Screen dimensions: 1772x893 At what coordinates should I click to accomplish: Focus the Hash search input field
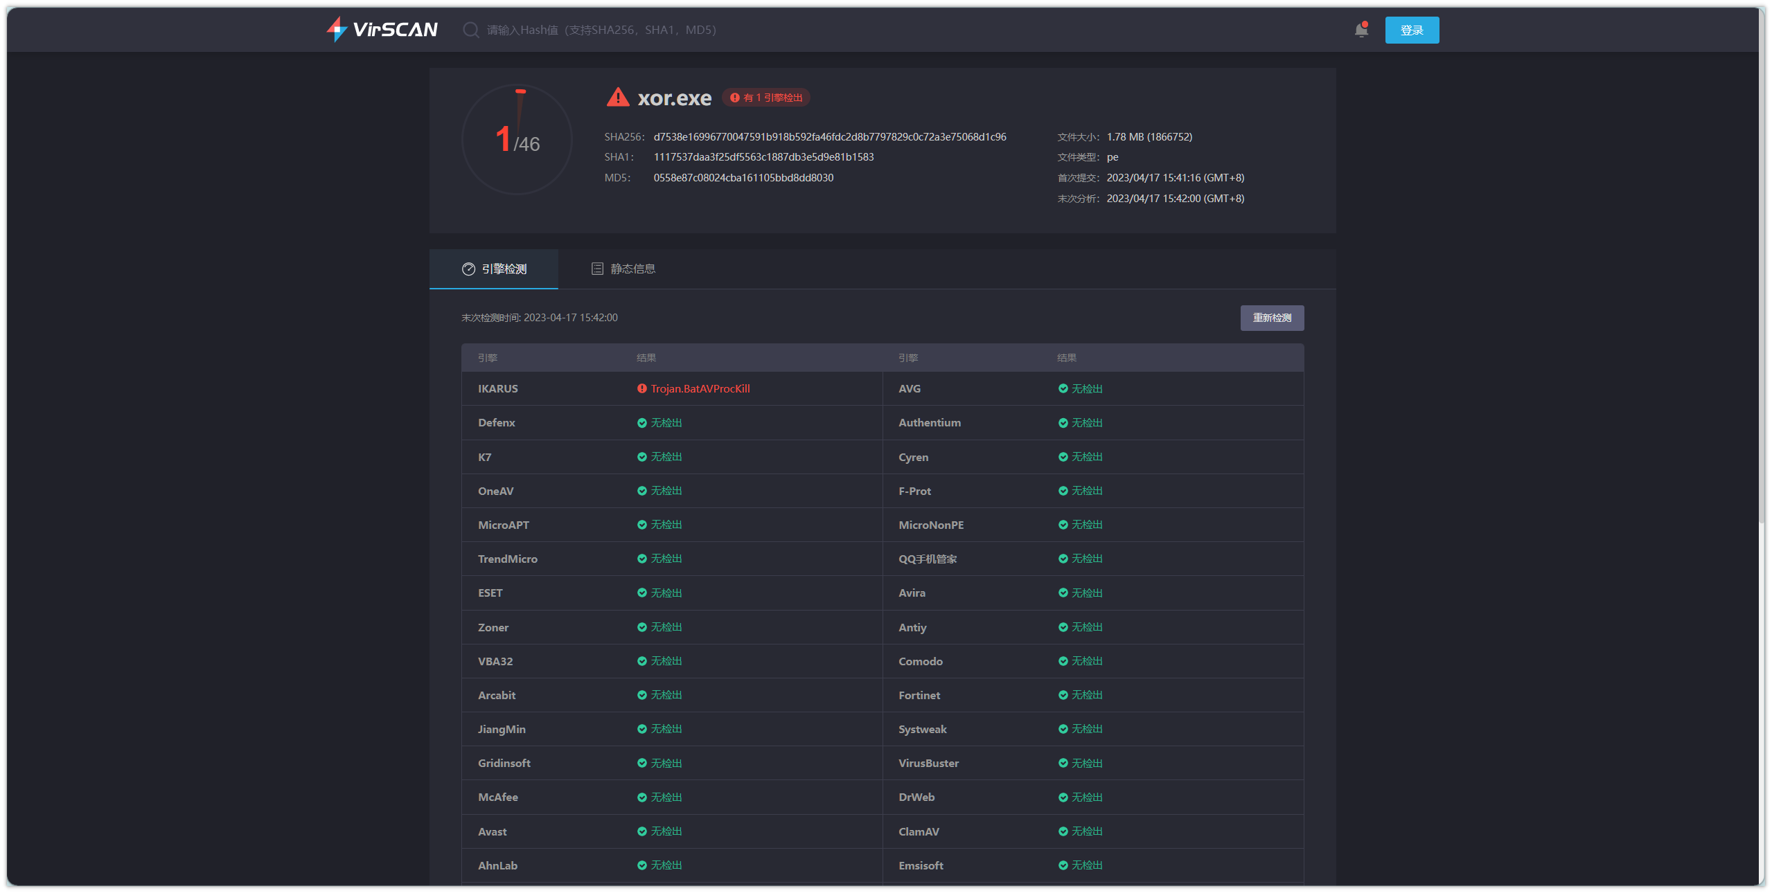(x=602, y=30)
